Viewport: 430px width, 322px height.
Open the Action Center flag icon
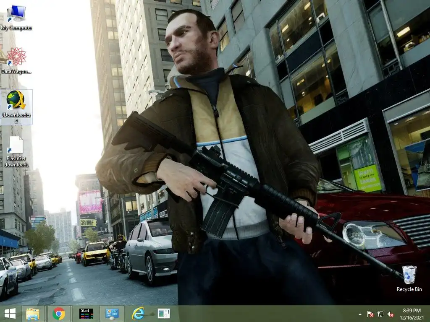click(370, 314)
